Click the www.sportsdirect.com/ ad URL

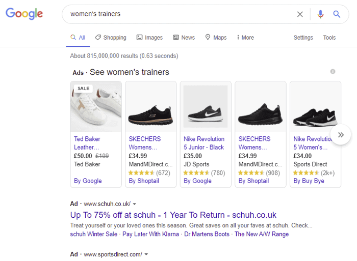point(113,254)
